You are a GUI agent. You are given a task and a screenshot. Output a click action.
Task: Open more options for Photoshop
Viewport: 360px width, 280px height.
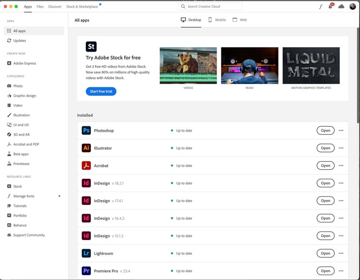pyautogui.click(x=341, y=131)
